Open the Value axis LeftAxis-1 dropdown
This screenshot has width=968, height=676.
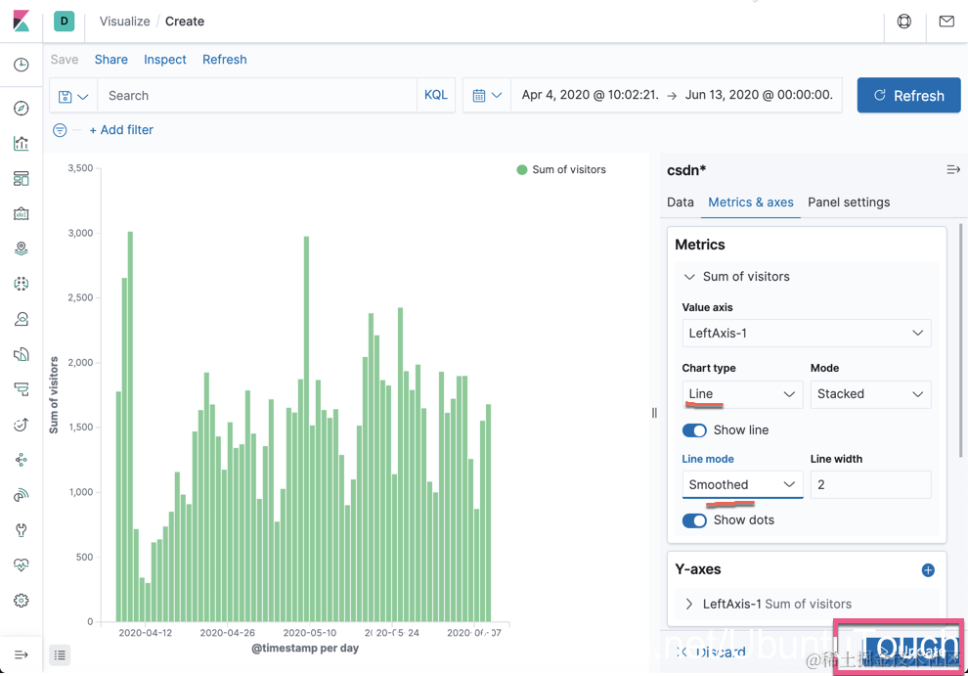point(807,333)
